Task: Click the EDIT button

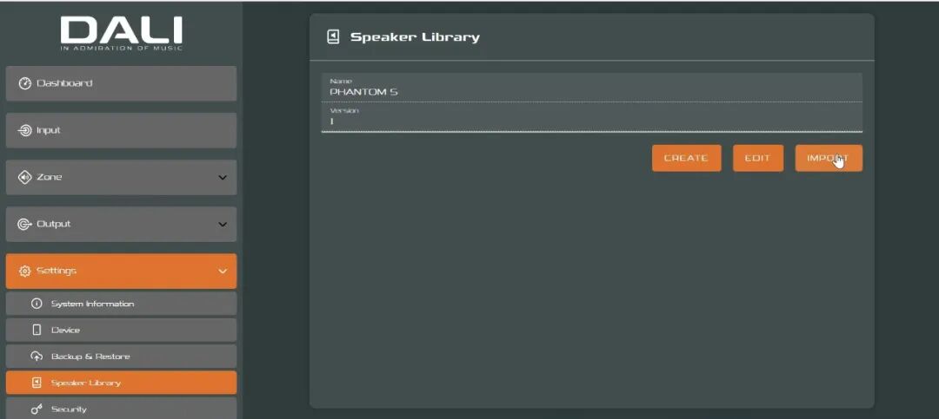Action: tap(757, 159)
